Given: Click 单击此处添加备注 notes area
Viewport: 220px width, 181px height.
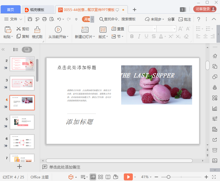Looking at the screenshot, I should (65, 167).
